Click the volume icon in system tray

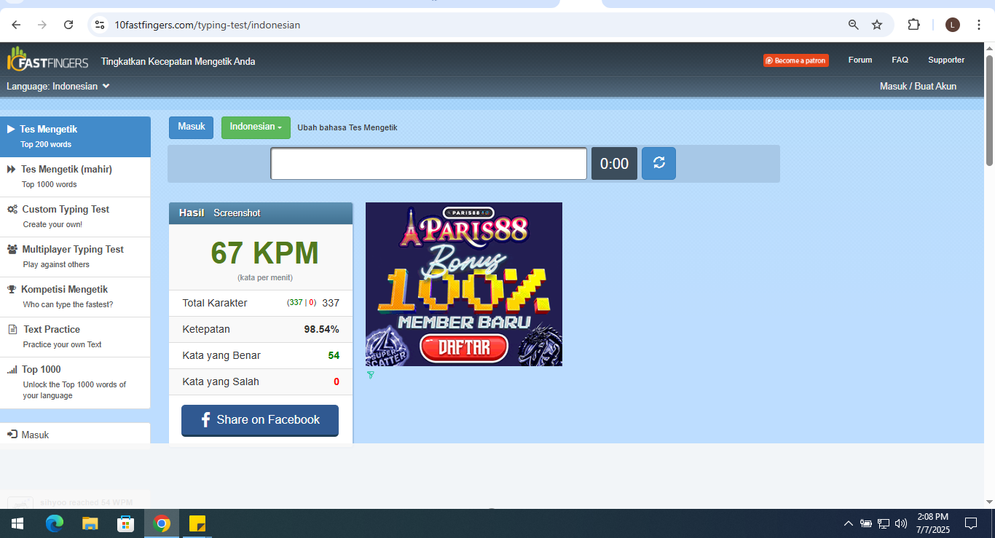[901, 523]
